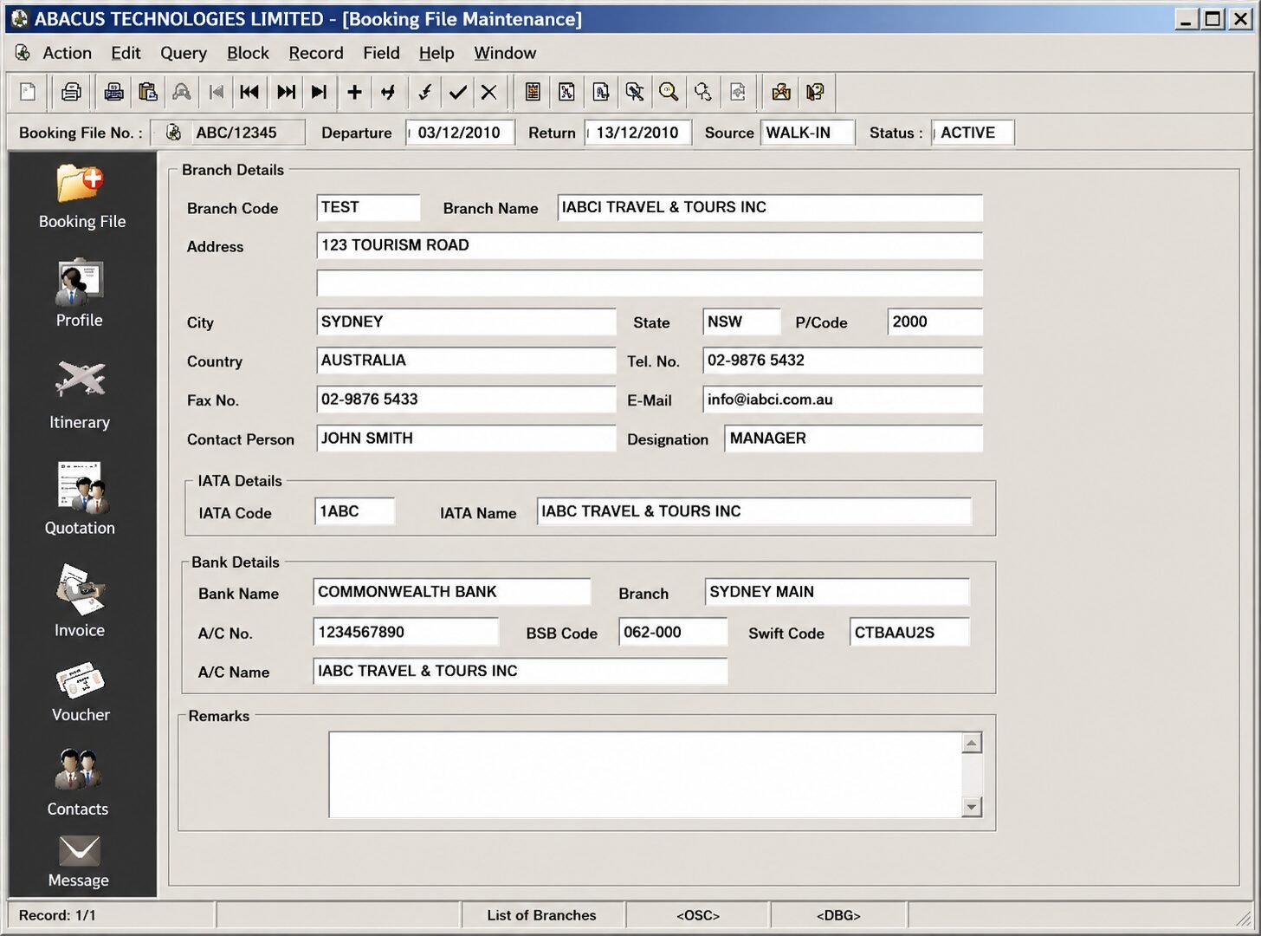Open Booking File in the sidebar

coord(82,197)
